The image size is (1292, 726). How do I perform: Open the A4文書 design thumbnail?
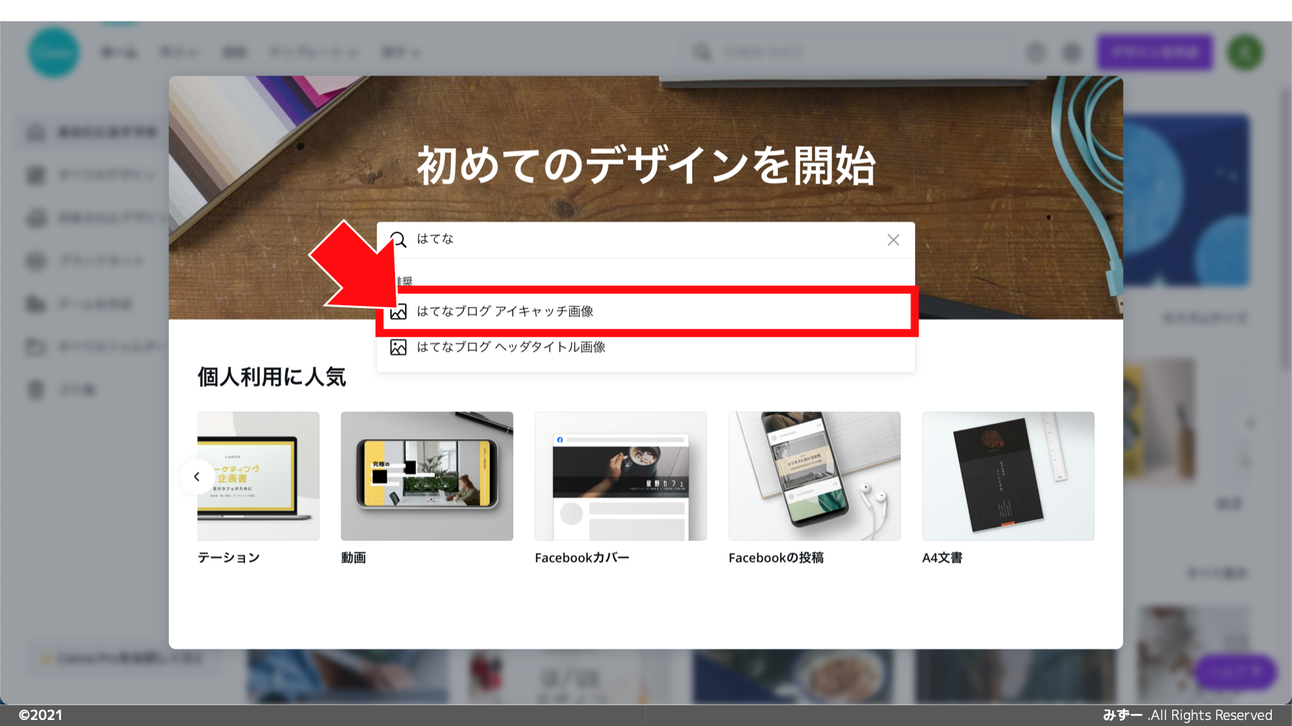pos(1008,476)
